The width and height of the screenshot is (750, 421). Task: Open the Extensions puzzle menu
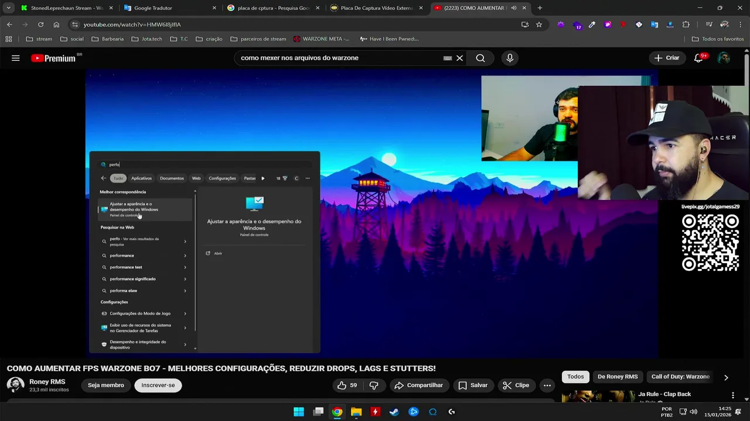coord(686,25)
